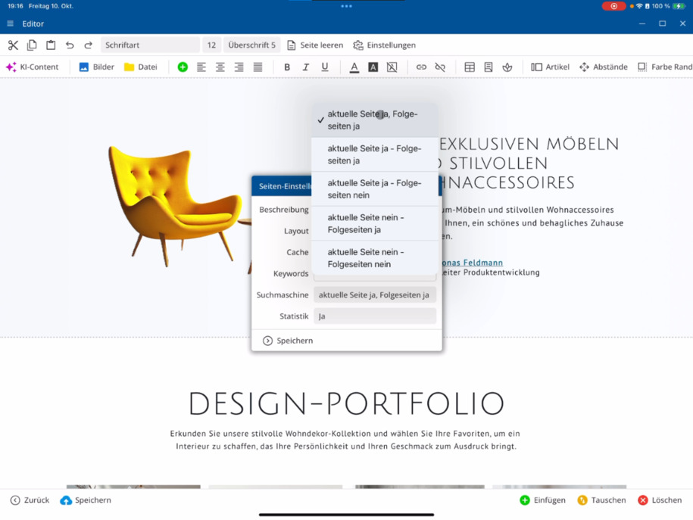
Task: Toggle italic text formatting
Action: coord(305,67)
